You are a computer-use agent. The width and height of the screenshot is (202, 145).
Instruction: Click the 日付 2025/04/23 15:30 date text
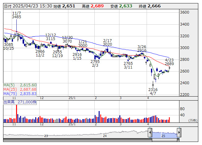28,6
